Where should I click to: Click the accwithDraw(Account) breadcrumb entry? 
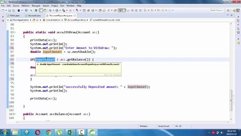coord(106,20)
